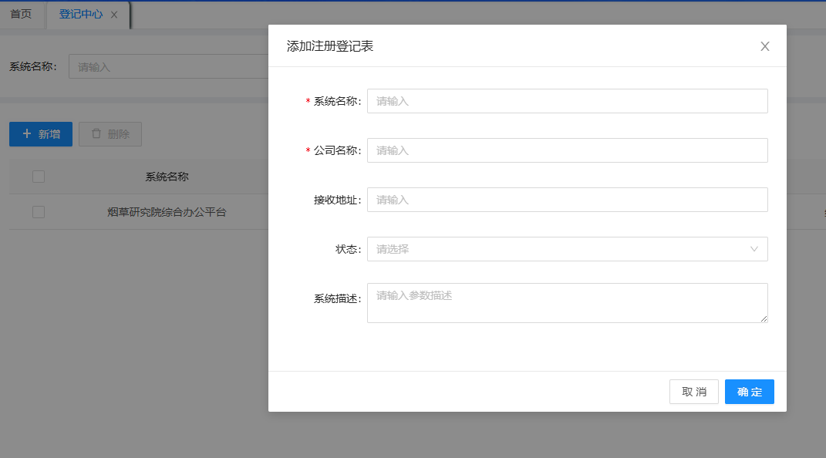Close the 添加注册登记表 dialog with X
The width and height of the screenshot is (826, 458).
[765, 46]
